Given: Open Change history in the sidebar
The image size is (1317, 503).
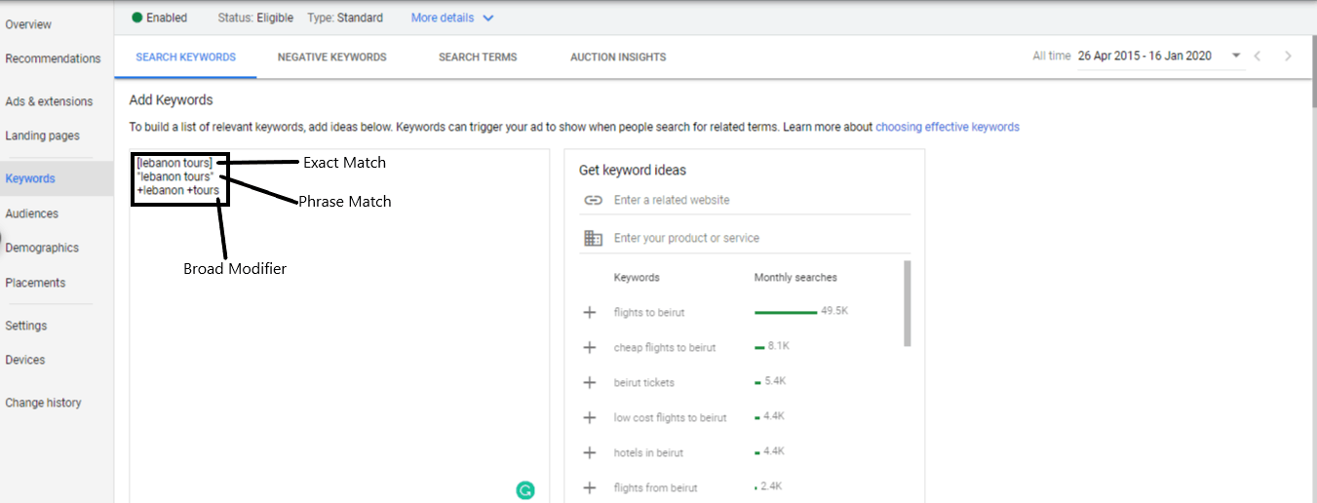Looking at the screenshot, I should [44, 403].
